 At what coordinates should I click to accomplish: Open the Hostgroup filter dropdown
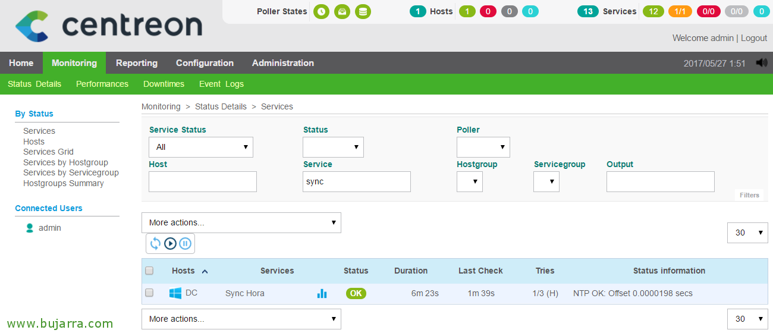click(x=470, y=181)
